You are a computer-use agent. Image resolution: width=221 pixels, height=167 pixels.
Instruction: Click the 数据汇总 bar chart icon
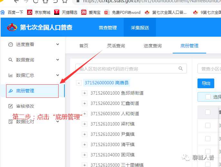click(11, 75)
